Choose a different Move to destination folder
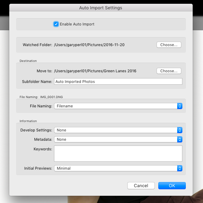 click(x=169, y=71)
